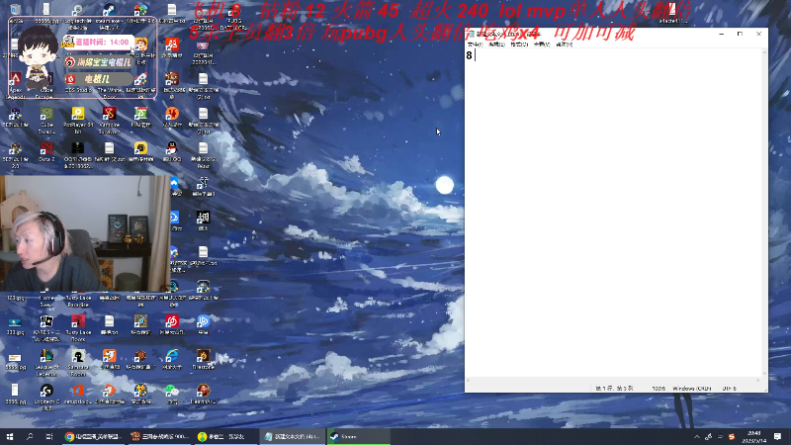Open Windows Start menu
The height and width of the screenshot is (445, 791).
tap(10, 436)
